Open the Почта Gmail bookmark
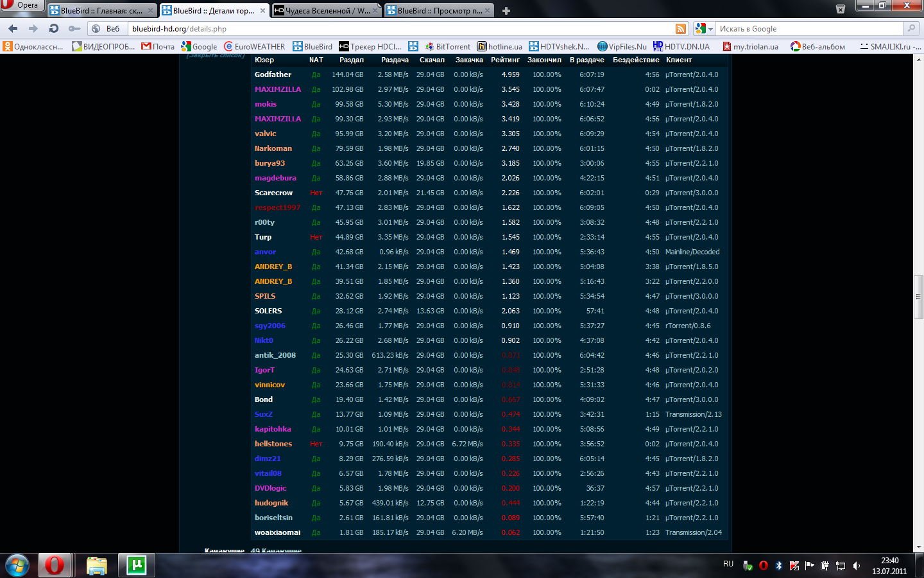 point(158,46)
